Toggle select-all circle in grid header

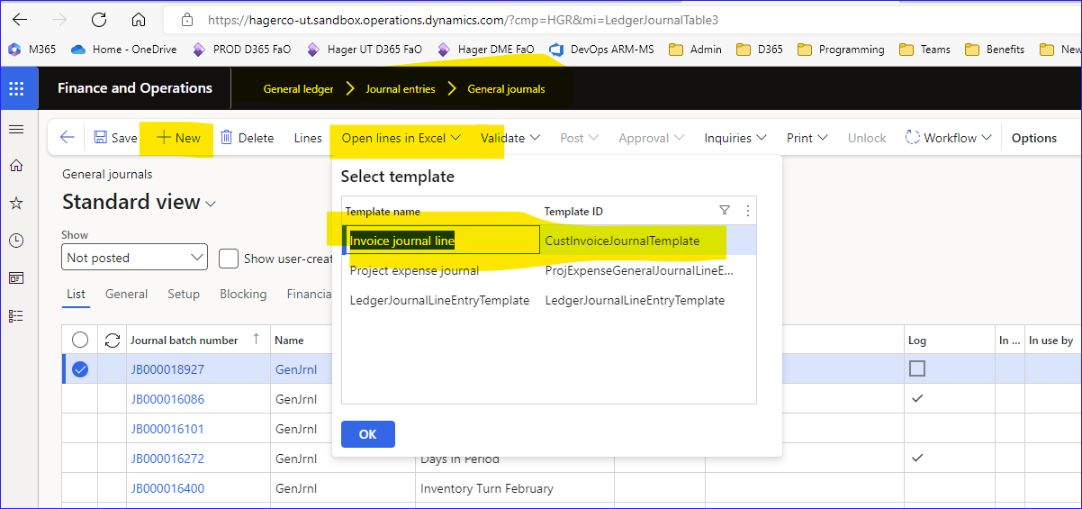[80, 340]
